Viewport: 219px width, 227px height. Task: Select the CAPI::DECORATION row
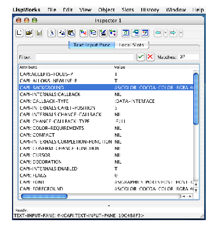point(106,162)
